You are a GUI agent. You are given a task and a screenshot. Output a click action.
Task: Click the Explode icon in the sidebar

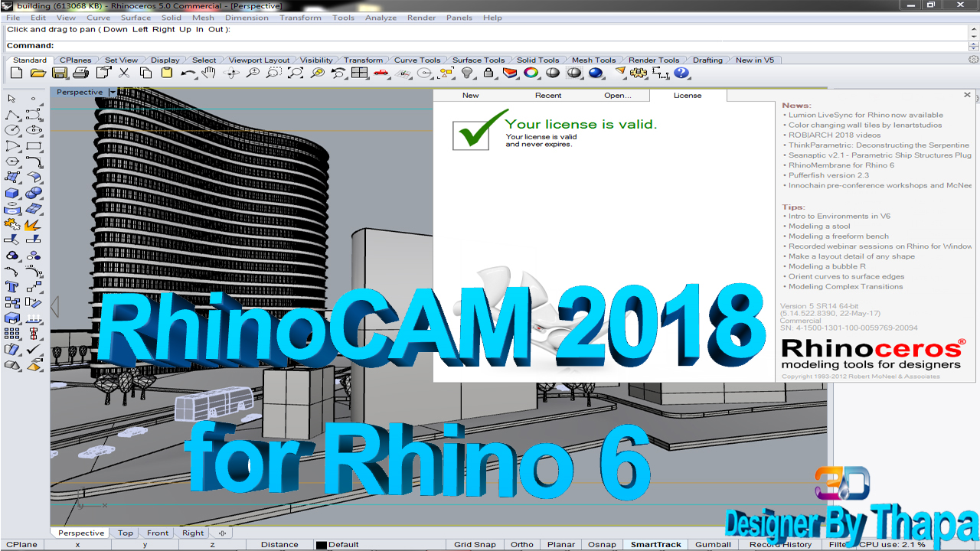[x=34, y=225]
